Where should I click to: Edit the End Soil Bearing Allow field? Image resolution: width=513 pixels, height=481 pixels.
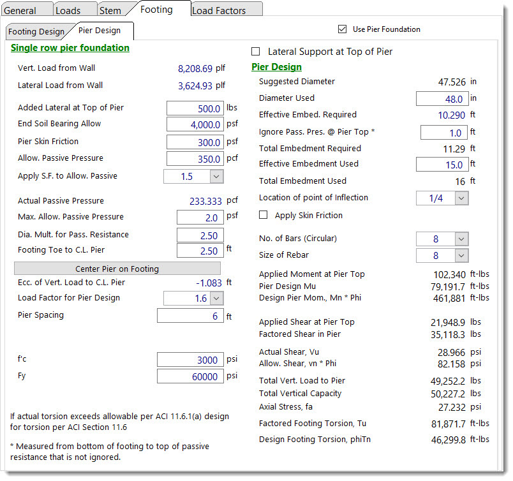[195, 125]
